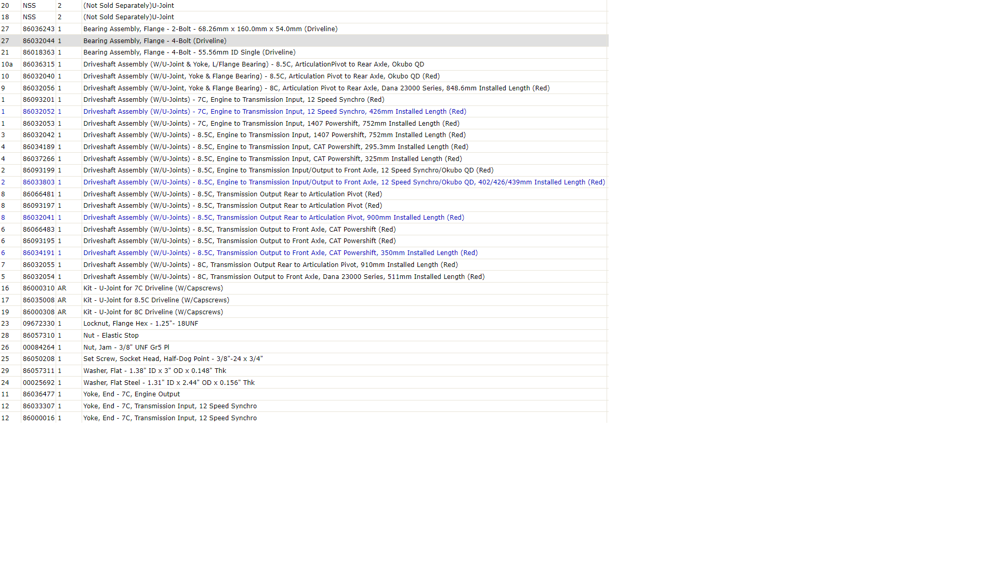Select the Kit U-Joint for 8.5C Driveline row

[304, 300]
